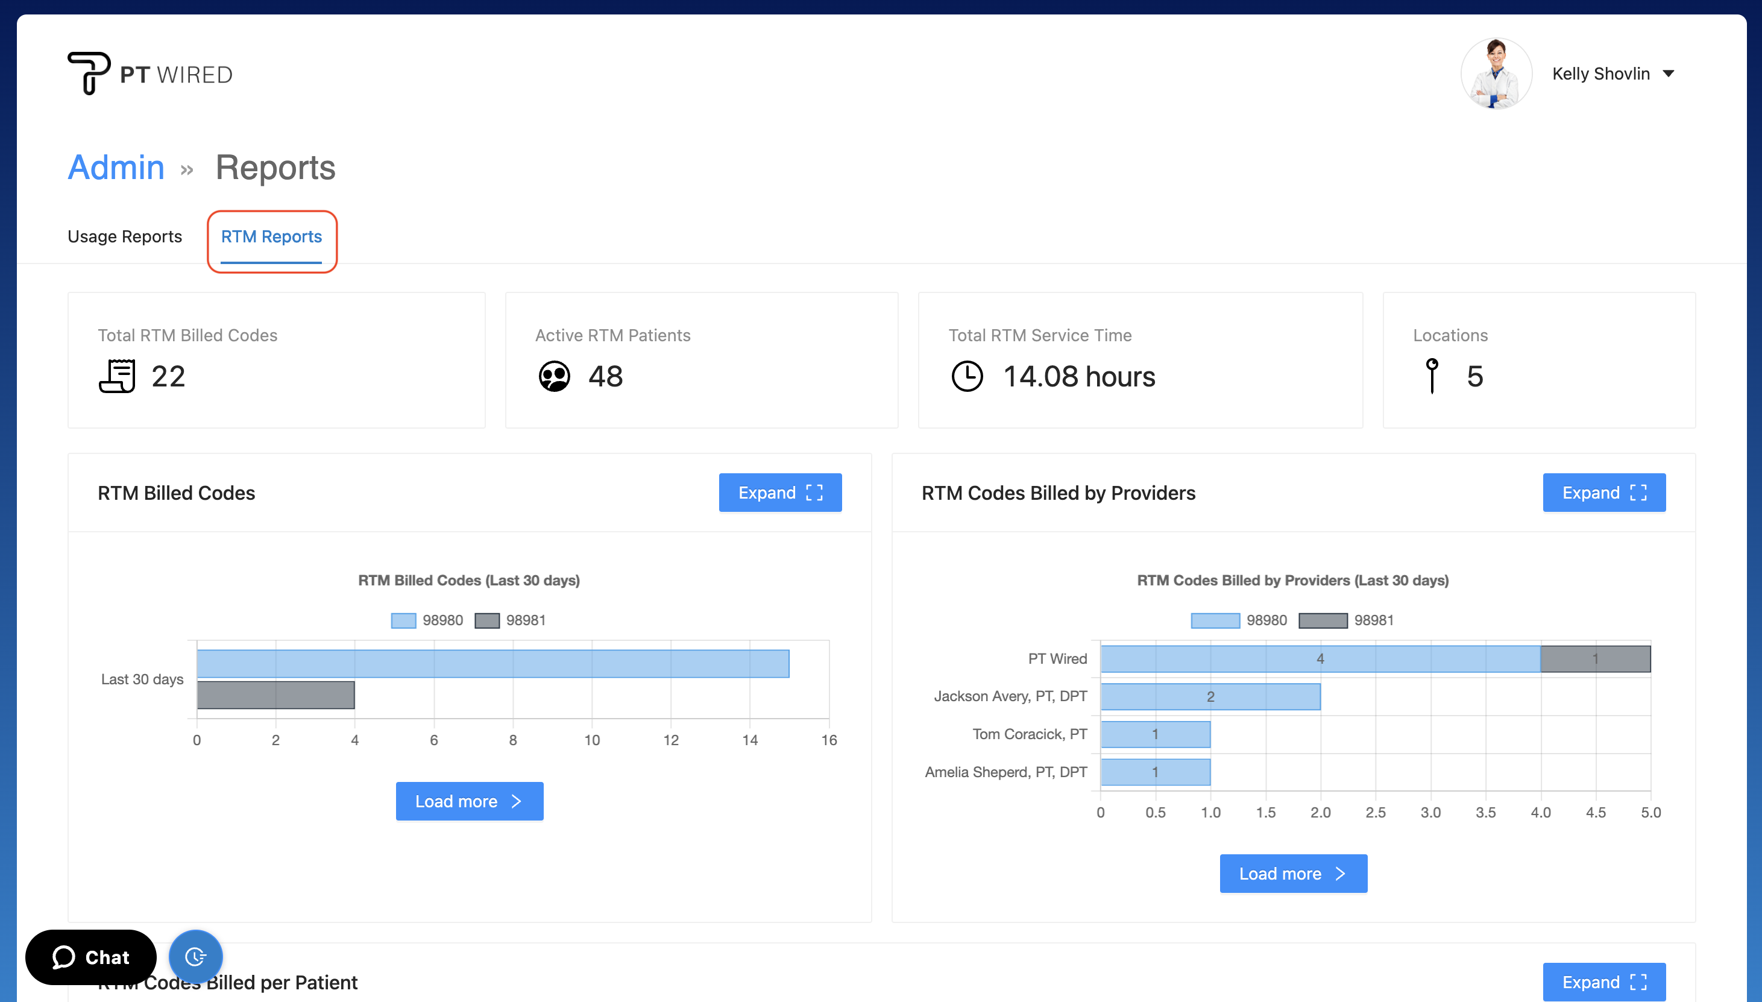This screenshot has width=1762, height=1002.
Task: Go to the Admin breadcrumb link
Action: click(x=116, y=167)
